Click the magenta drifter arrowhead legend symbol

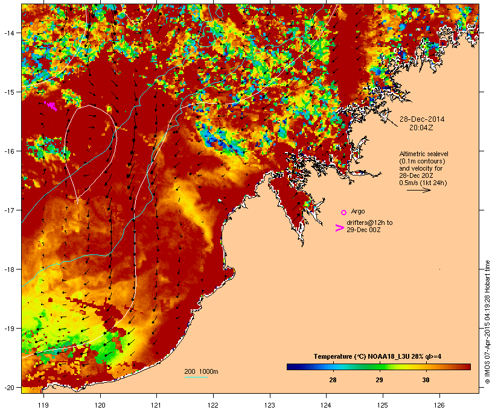339,228
